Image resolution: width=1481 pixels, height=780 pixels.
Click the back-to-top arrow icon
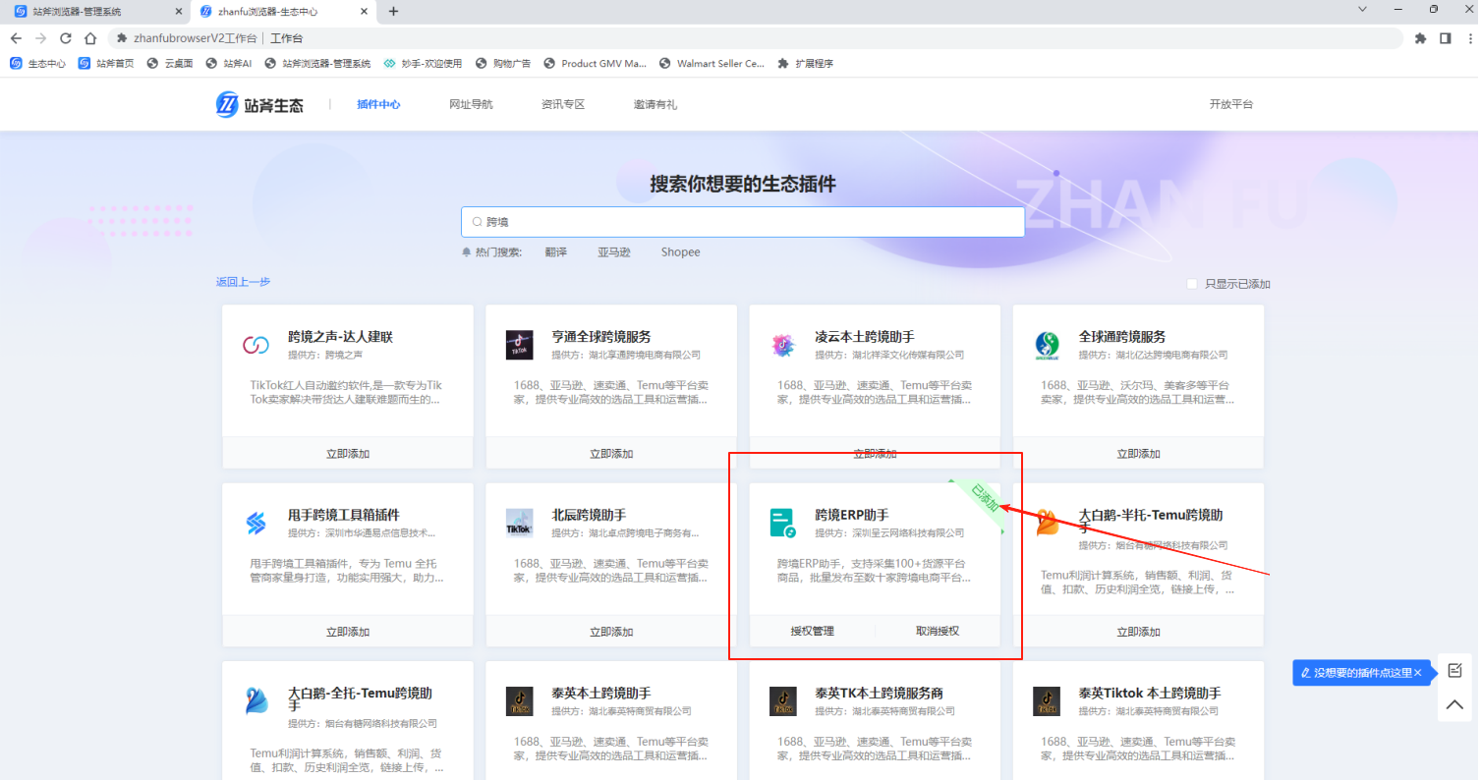click(1454, 704)
